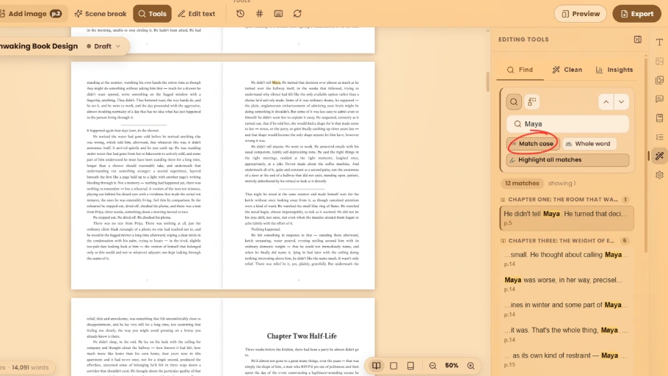Open result "as its own kind of restraint — Maya"
The image size is (668, 376).
coord(567,359)
